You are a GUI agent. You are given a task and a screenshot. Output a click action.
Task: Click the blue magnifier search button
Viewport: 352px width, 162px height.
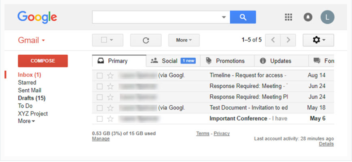[243, 17]
